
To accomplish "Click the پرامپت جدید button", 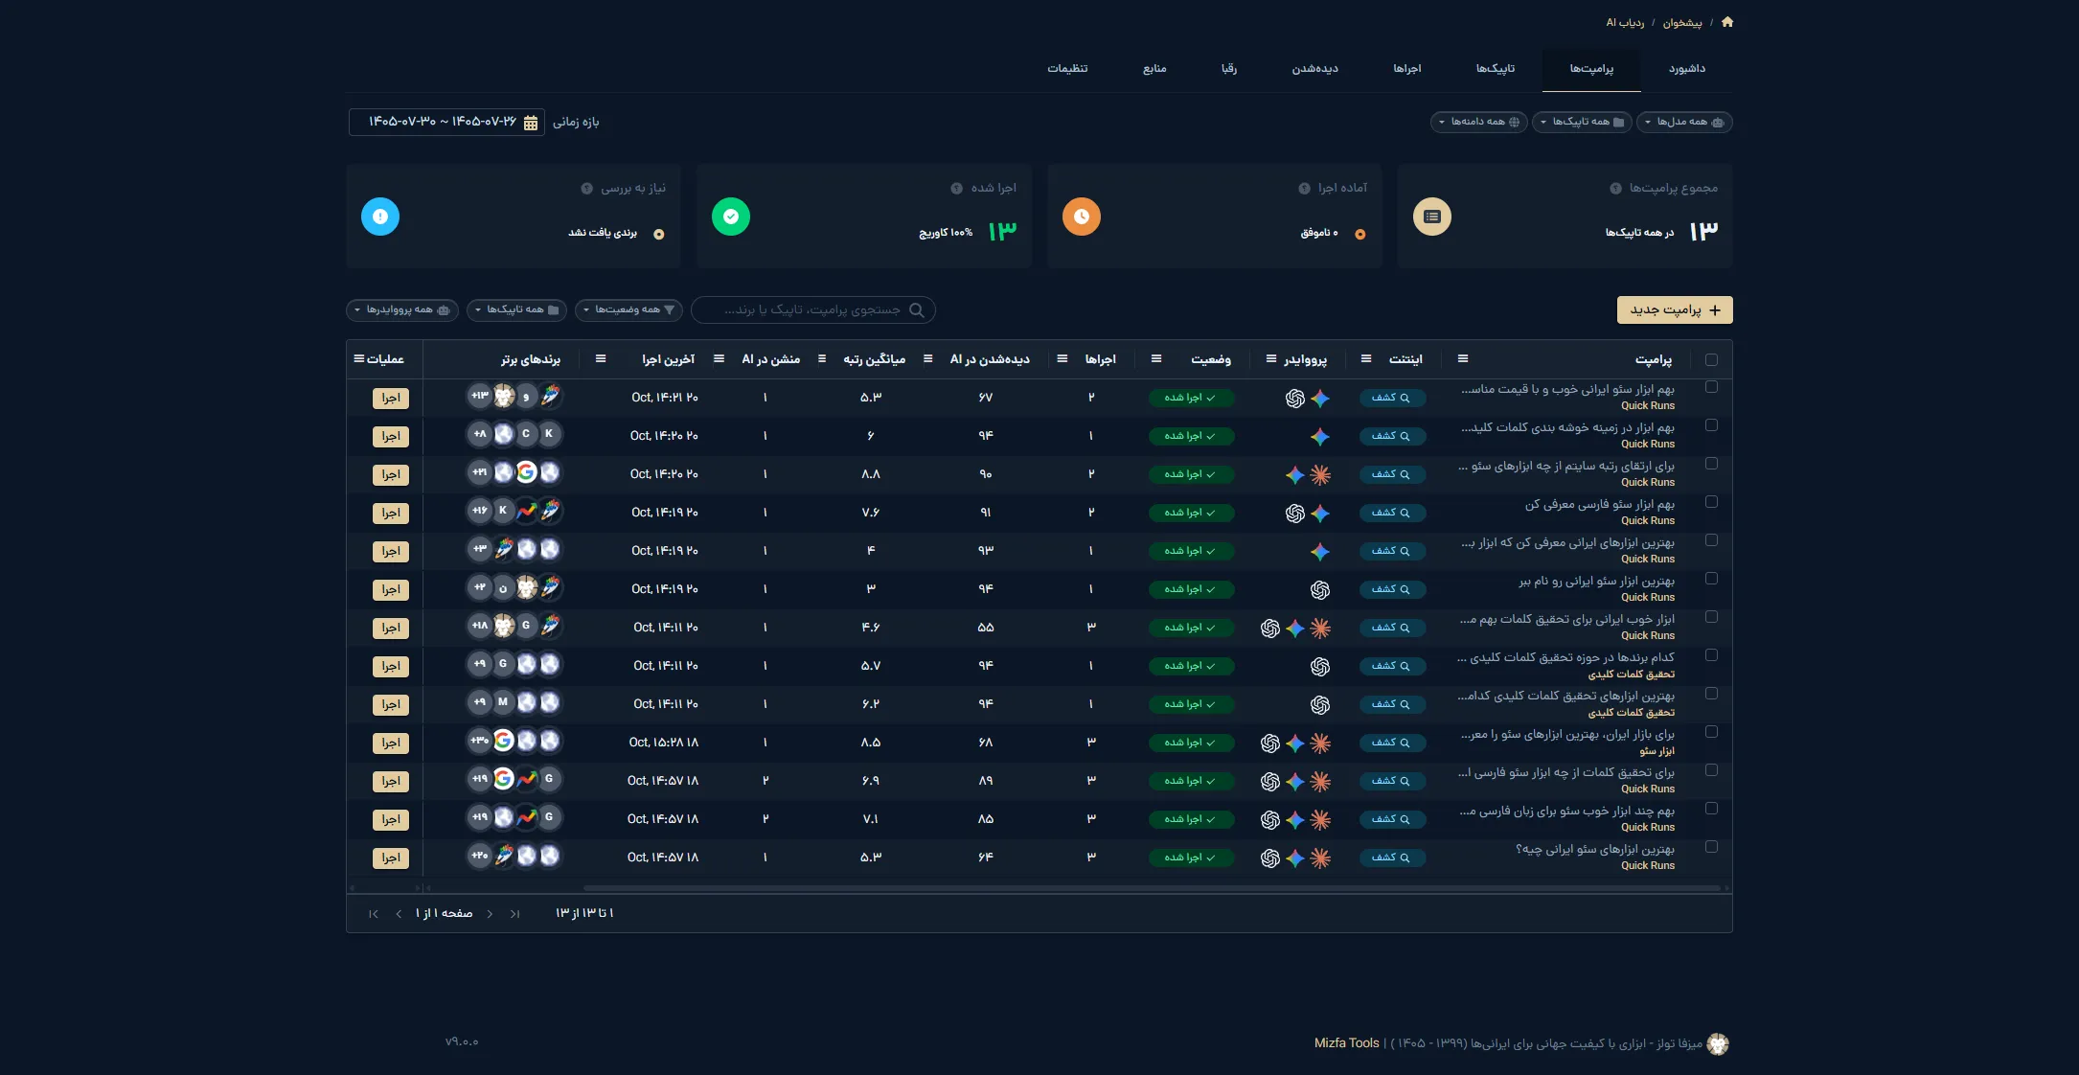I will (1675, 310).
